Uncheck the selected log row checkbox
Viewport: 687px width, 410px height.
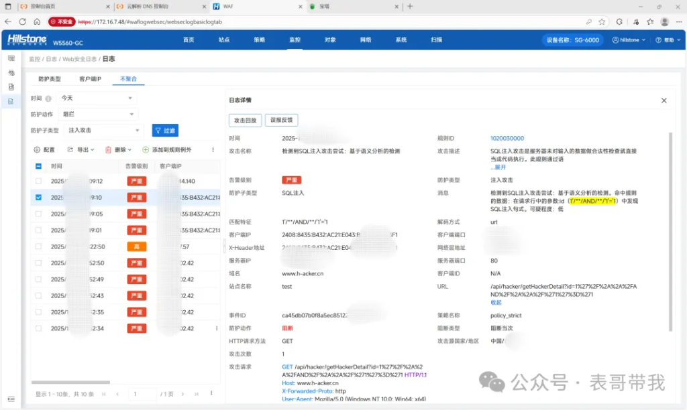38,198
